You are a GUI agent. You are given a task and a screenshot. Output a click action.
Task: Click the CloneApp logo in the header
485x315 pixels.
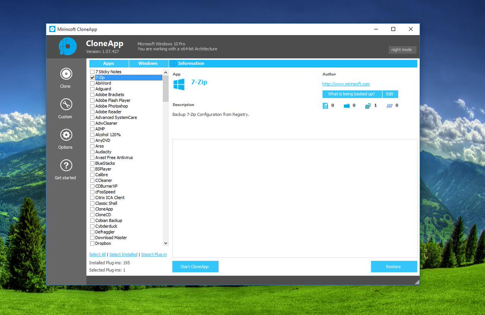(x=67, y=46)
